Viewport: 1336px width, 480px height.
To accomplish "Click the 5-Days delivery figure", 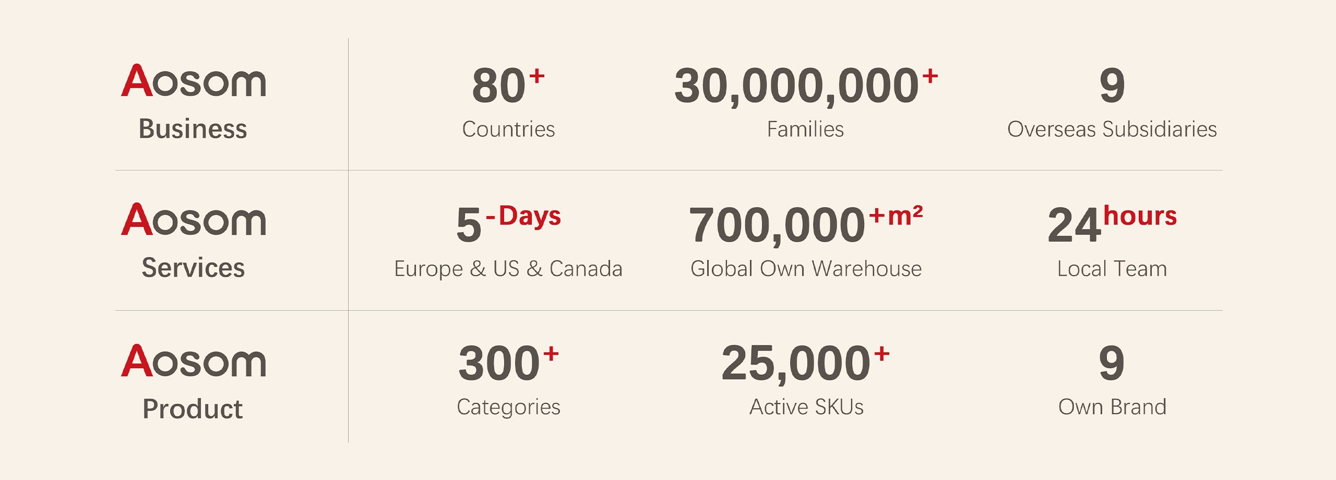I will pos(508,224).
